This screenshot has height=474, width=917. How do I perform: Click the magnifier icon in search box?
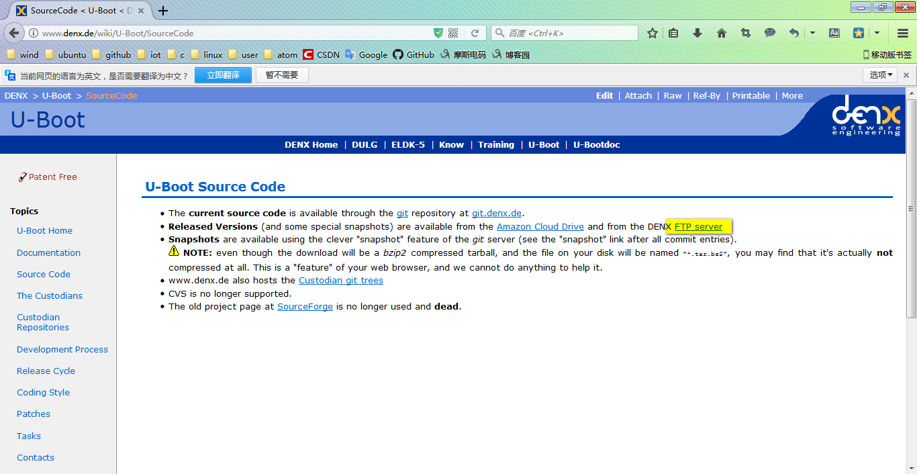point(499,33)
